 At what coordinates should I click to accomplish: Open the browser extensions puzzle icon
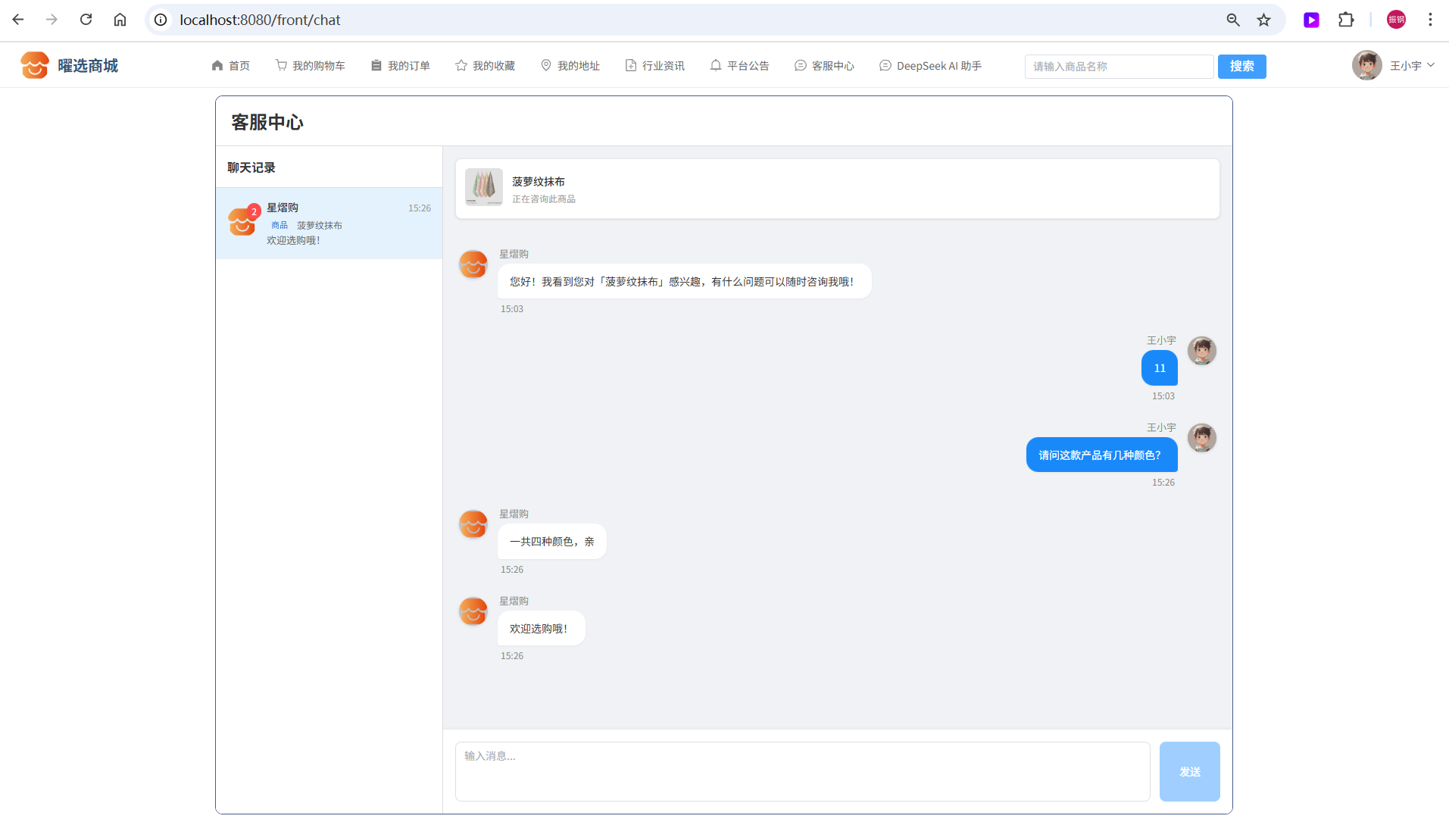pyautogui.click(x=1345, y=20)
